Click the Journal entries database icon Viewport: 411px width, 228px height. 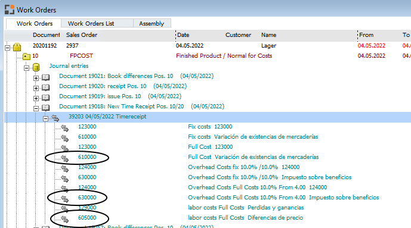[36, 67]
